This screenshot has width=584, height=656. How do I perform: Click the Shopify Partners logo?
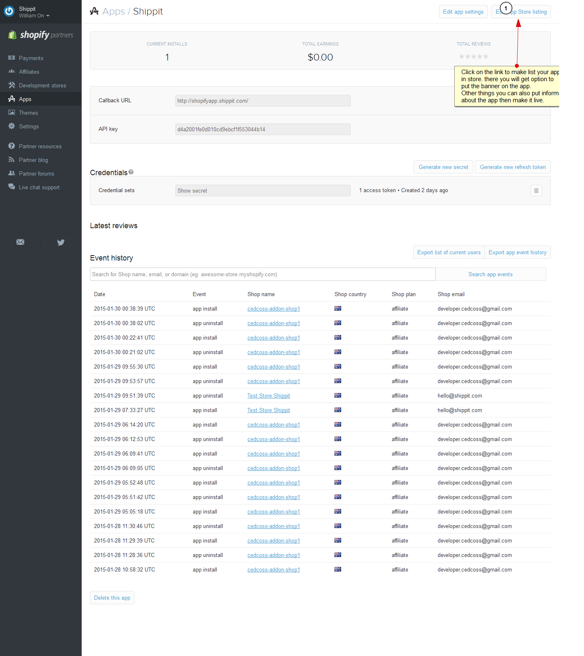(x=41, y=35)
